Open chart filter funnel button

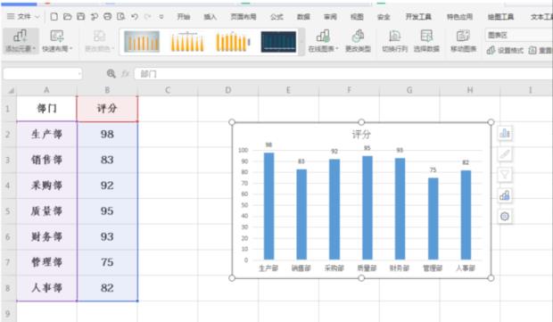pos(505,175)
